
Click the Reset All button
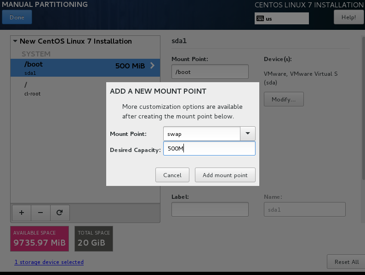pyautogui.click(x=346, y=262)
